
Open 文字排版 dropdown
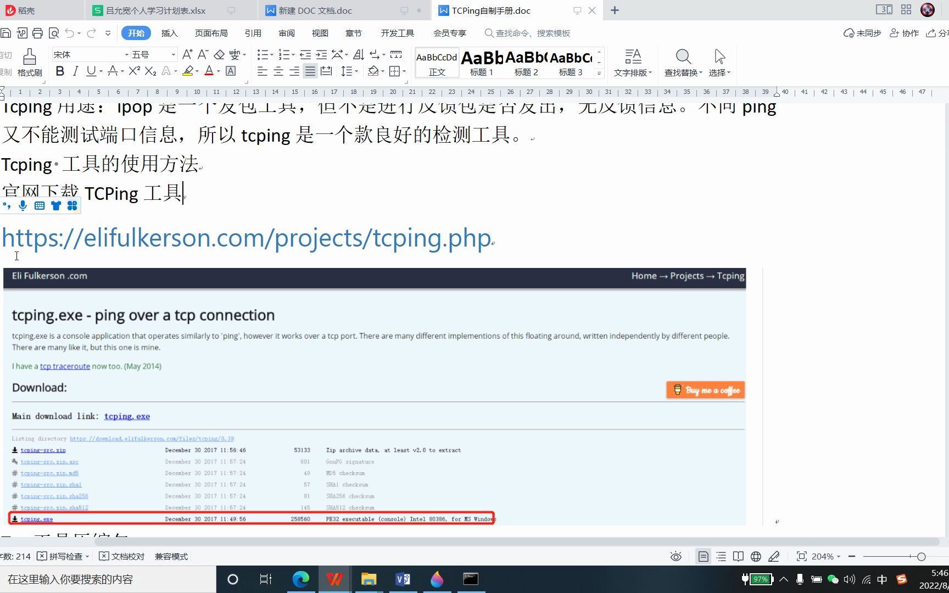click(x=633, y=63)
